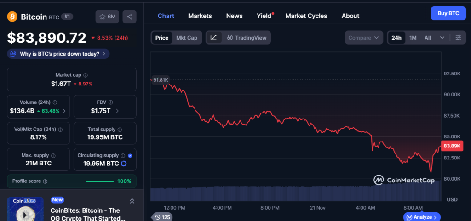Image resolution: width=471 pixels, height=221 pixels.
Task: Click the 21M BTC max supply value
Action: pos(39,164)
